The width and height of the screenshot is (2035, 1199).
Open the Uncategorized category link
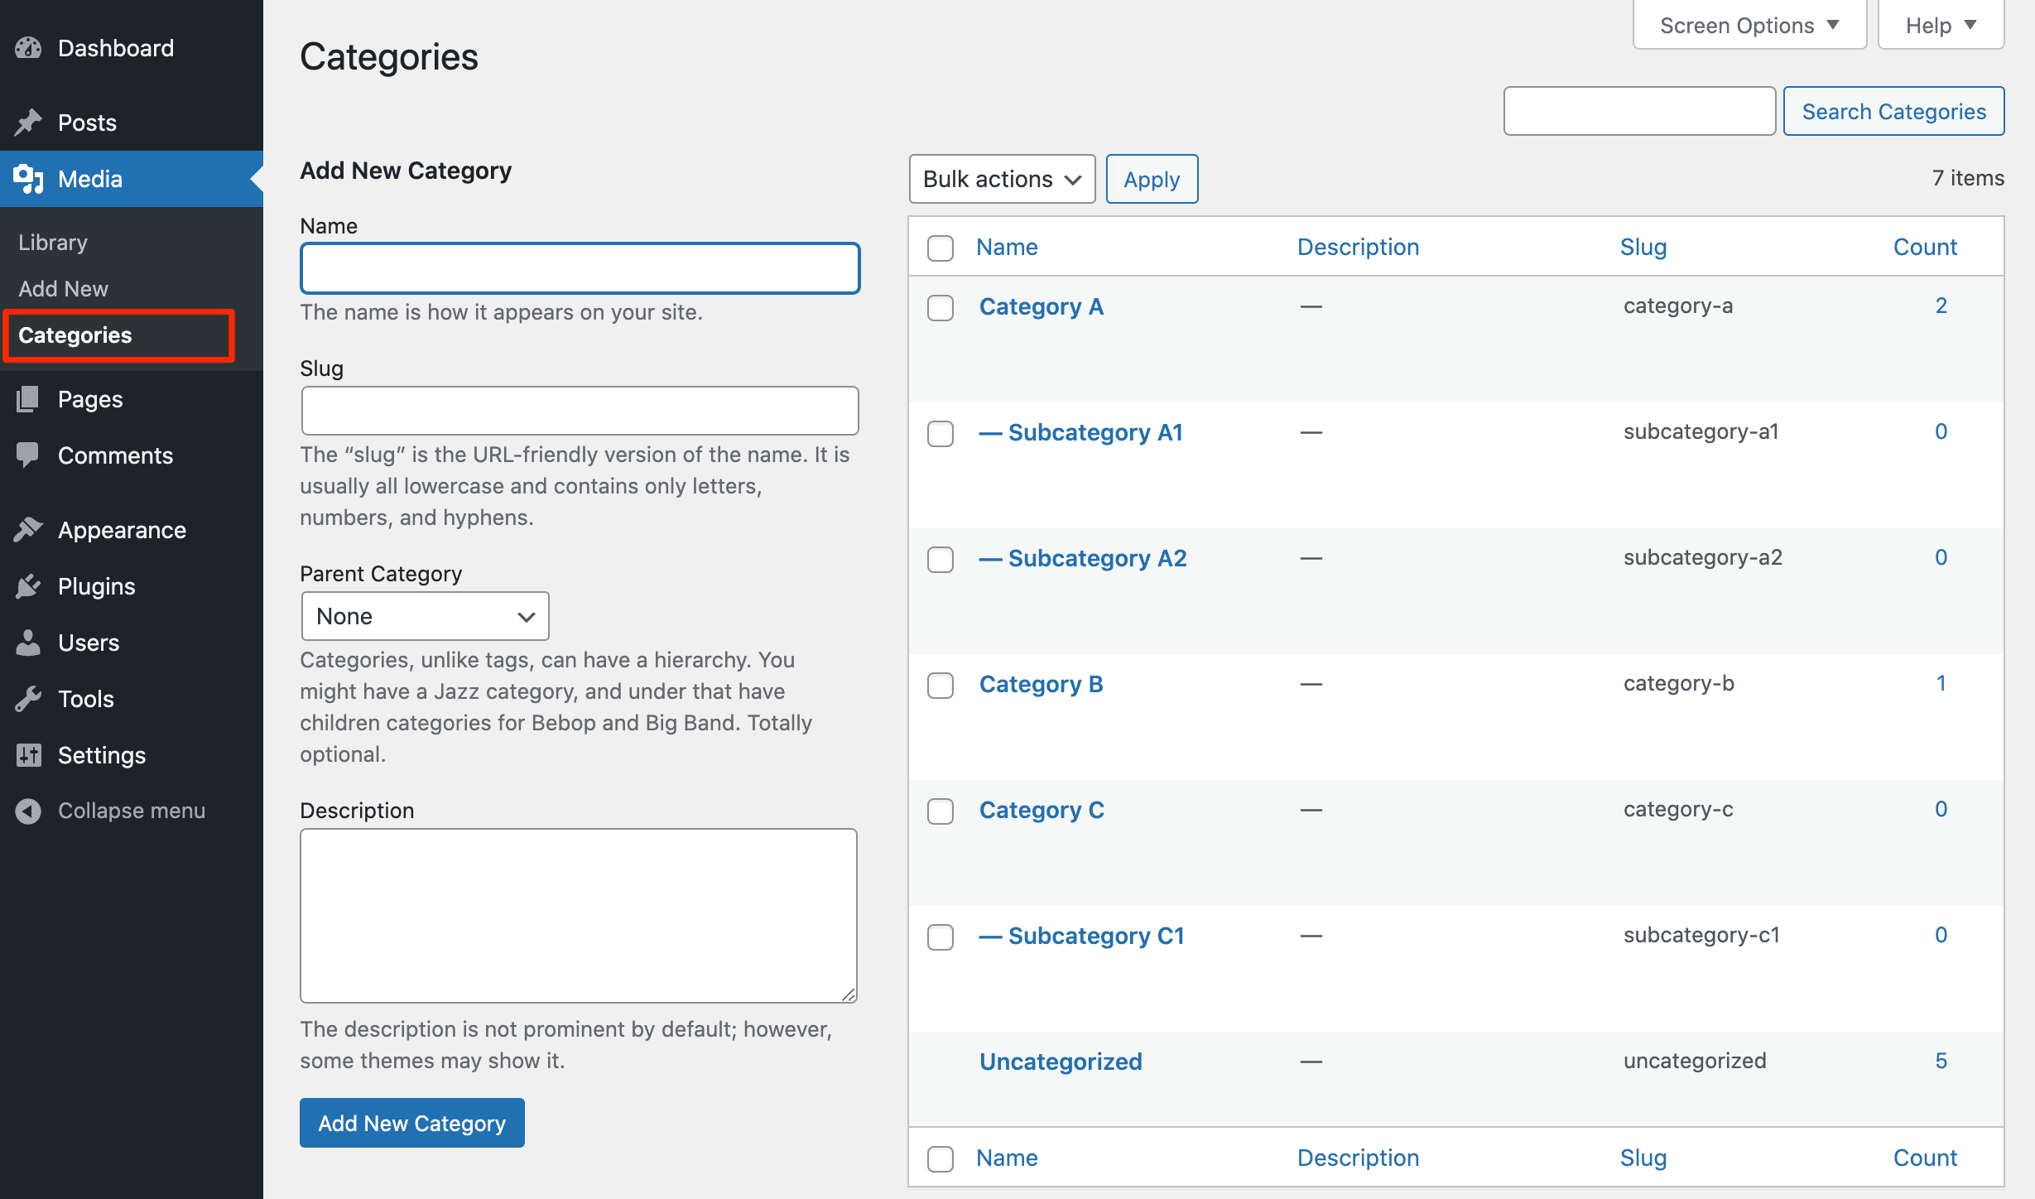pyautogui.click(x=1061, y=1061)
